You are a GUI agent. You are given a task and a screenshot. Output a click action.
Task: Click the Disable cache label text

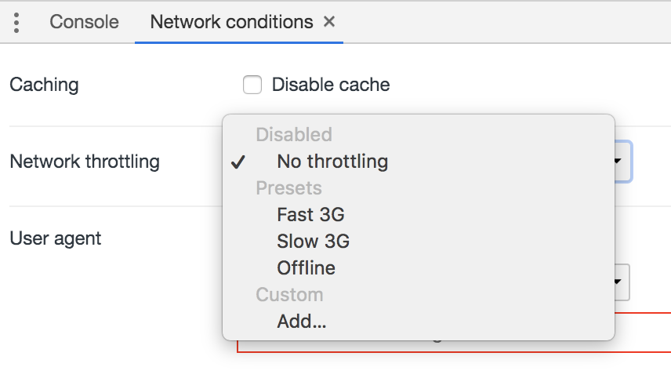tap(330, 85)
